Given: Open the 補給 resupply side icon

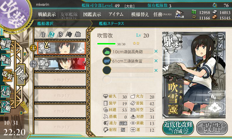Looking at the screenshot, I should (6, 60).
